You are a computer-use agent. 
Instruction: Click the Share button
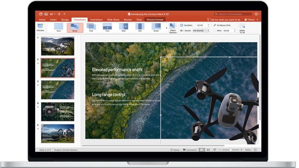pyautogui.click(x=249, y=20)
